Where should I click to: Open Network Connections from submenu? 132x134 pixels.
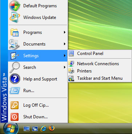point(100,64)
